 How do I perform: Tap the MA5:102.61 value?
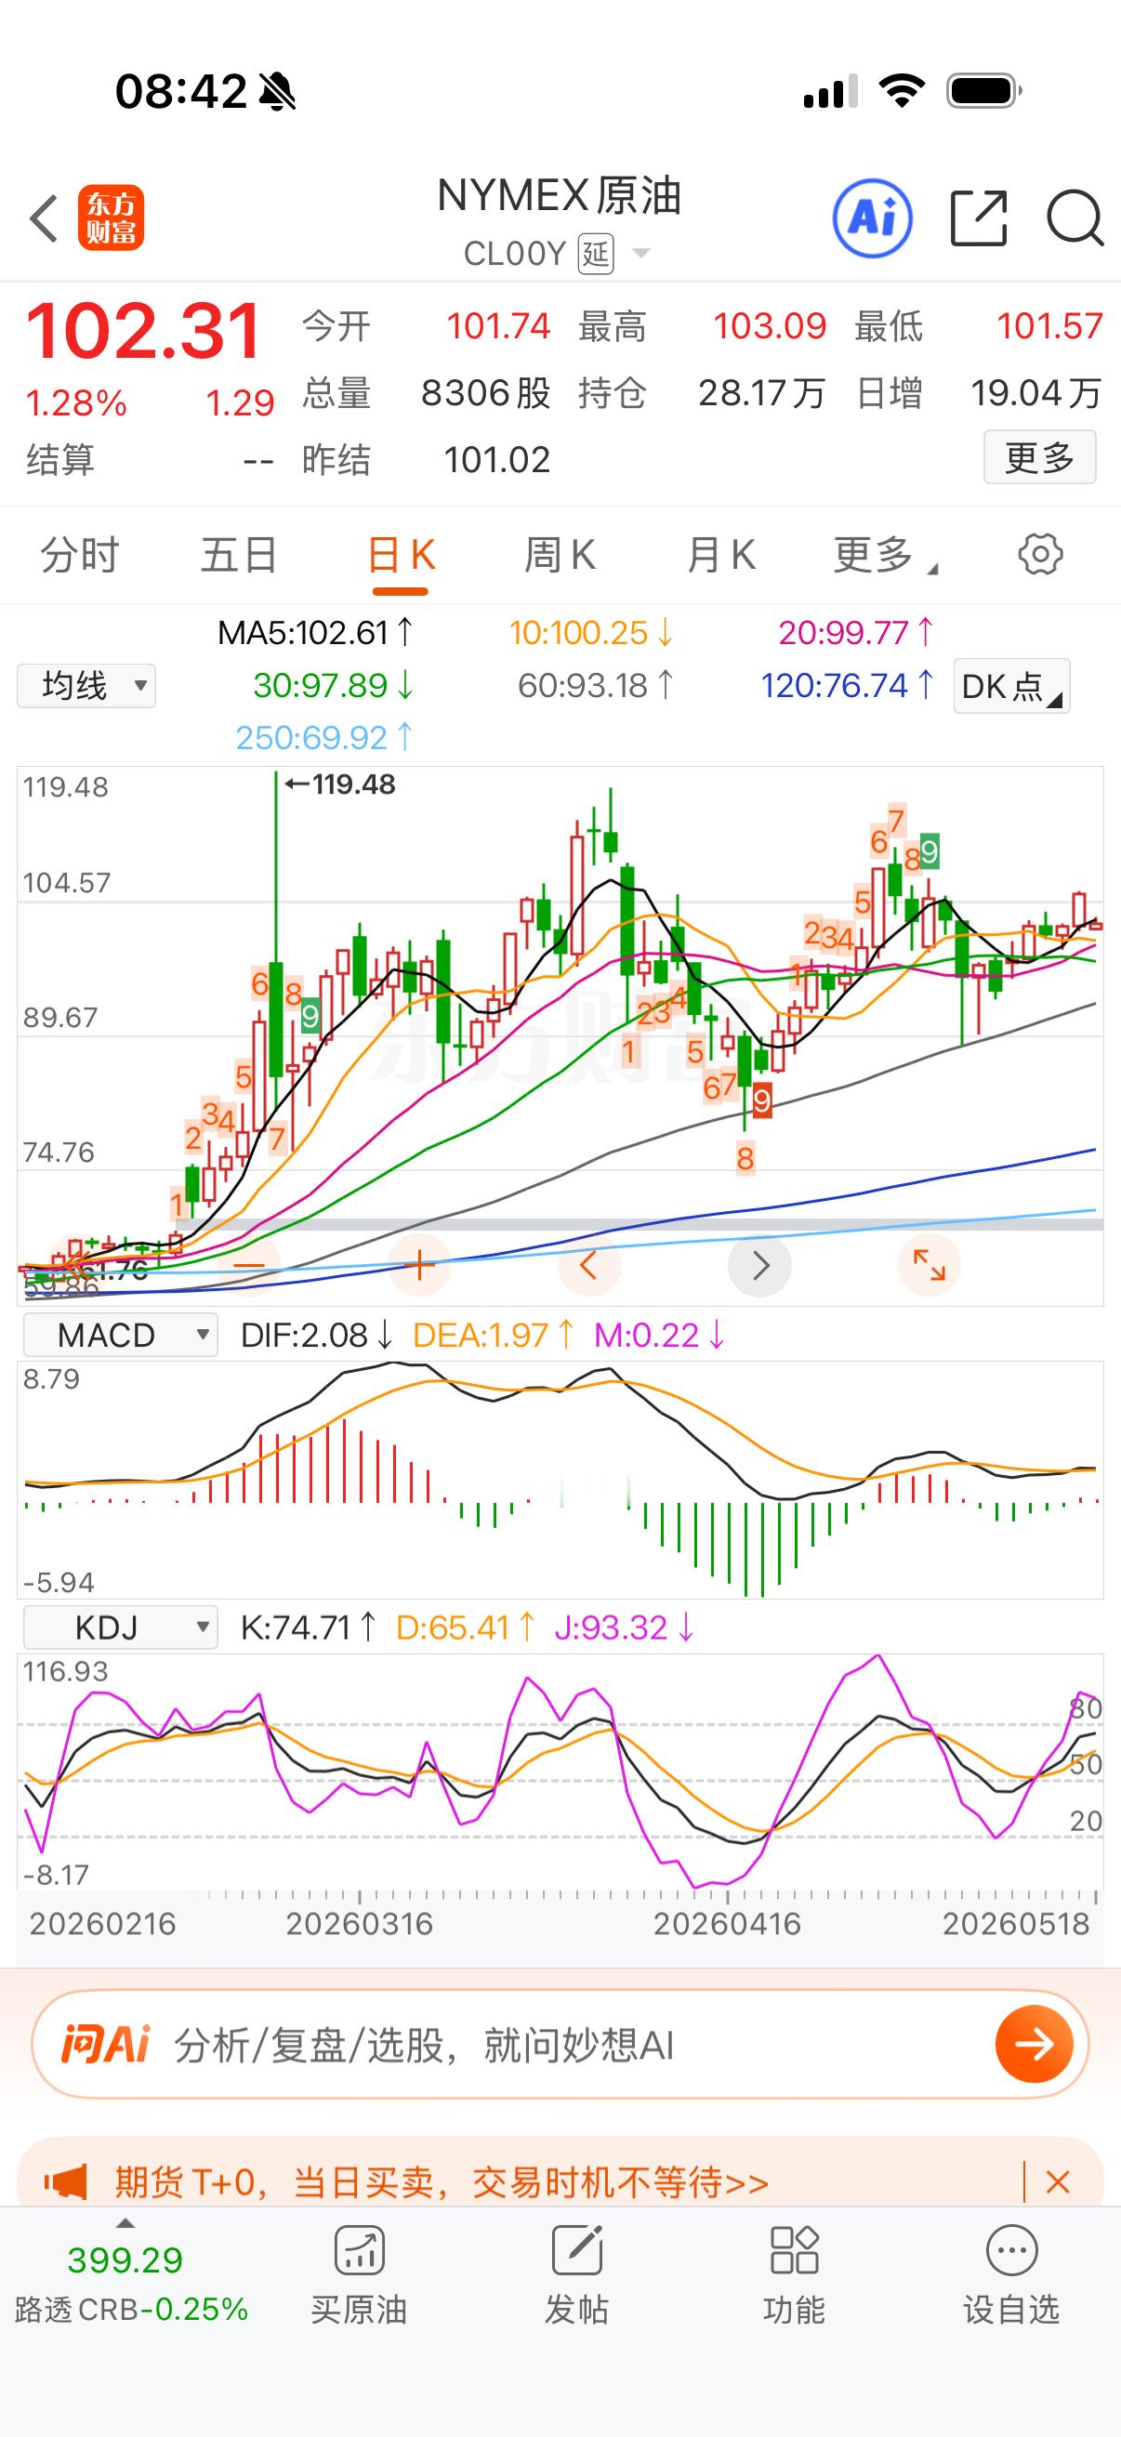point(315,633)
